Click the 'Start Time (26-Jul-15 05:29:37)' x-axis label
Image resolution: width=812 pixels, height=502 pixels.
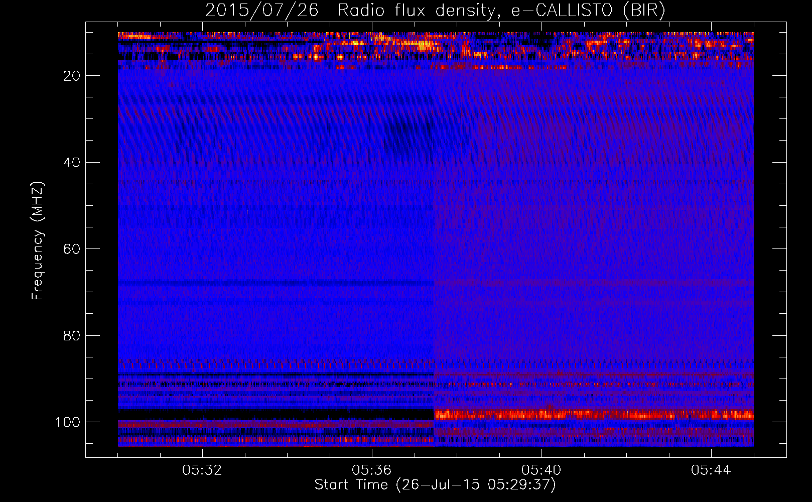[x=435, y=485]
